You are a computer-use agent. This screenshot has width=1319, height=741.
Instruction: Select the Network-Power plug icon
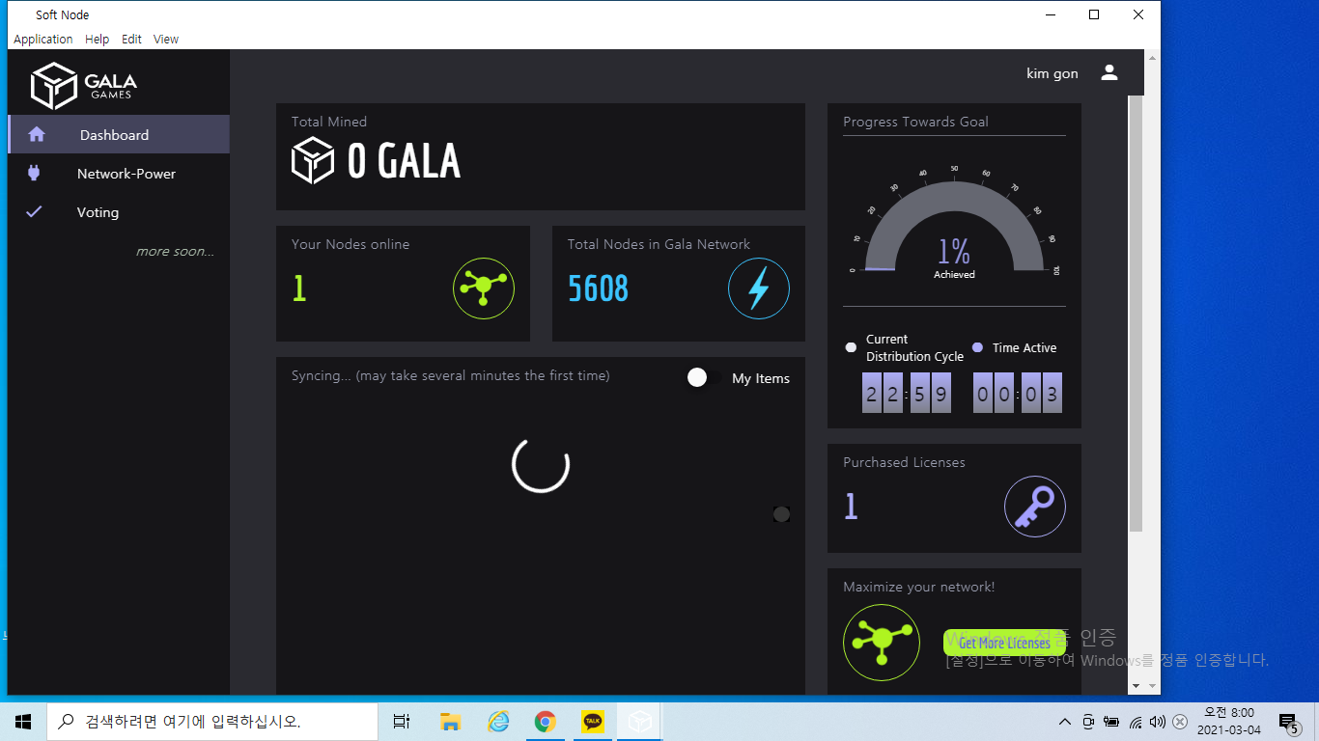pyautogui.click(x=34, y=174)
